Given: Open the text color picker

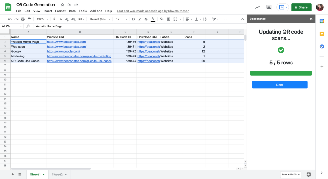Looking at the screenshot, I should click(153, 19).
